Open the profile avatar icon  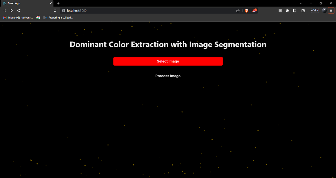click(324, 10)
